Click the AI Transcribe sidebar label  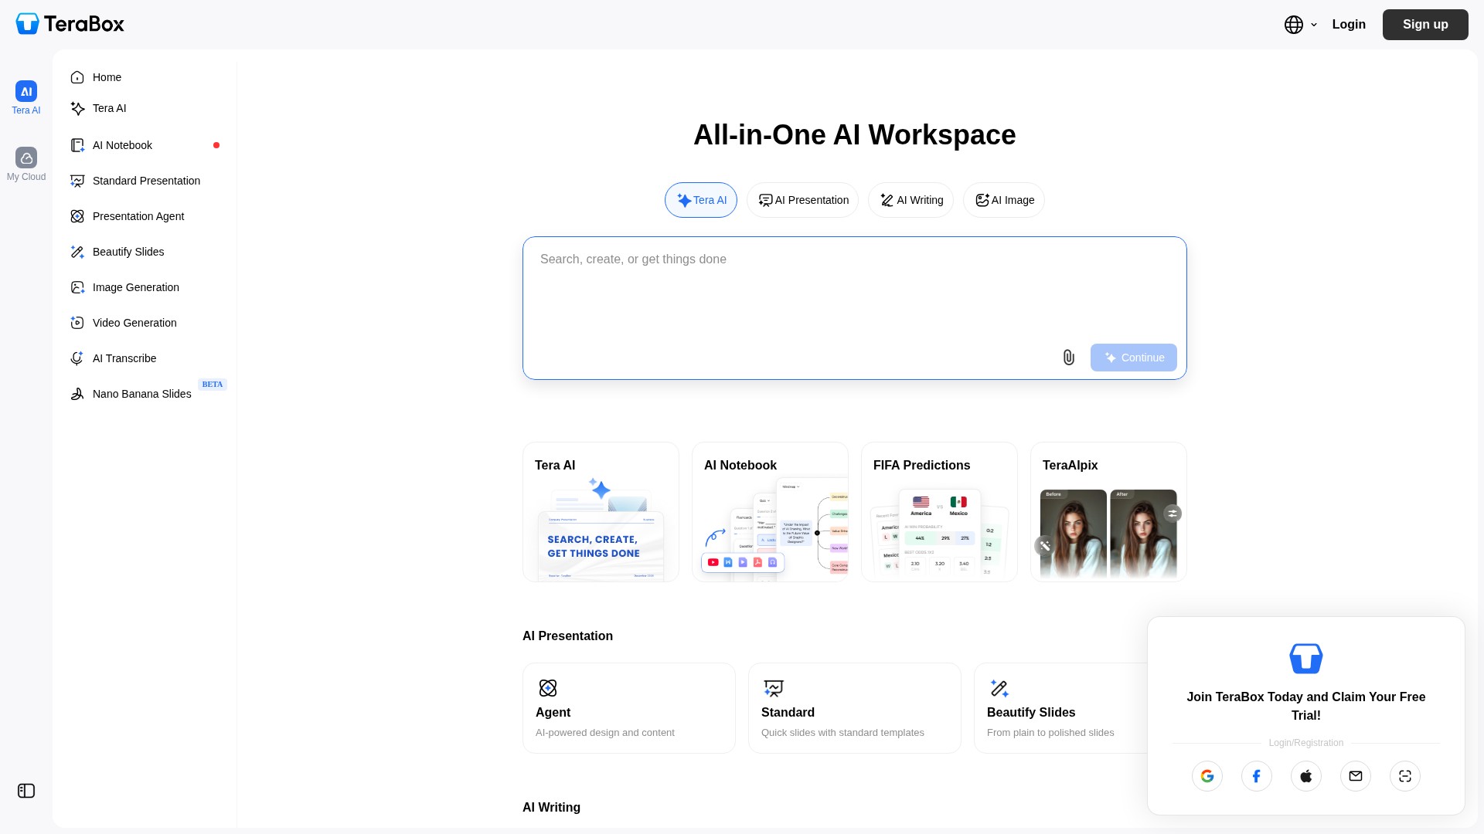pos(124,358)
